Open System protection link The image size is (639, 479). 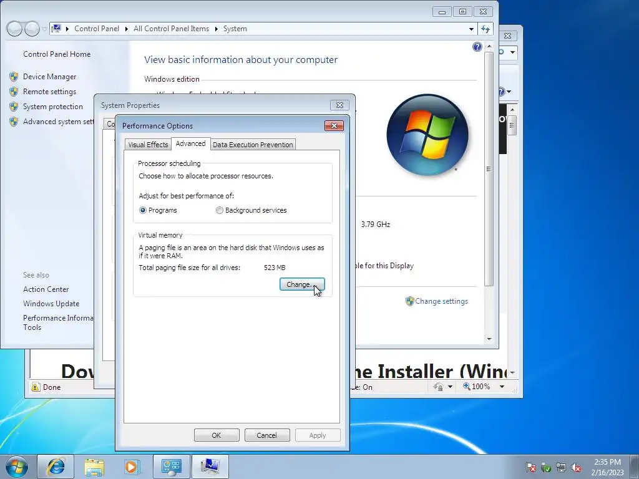click(53, 107)
